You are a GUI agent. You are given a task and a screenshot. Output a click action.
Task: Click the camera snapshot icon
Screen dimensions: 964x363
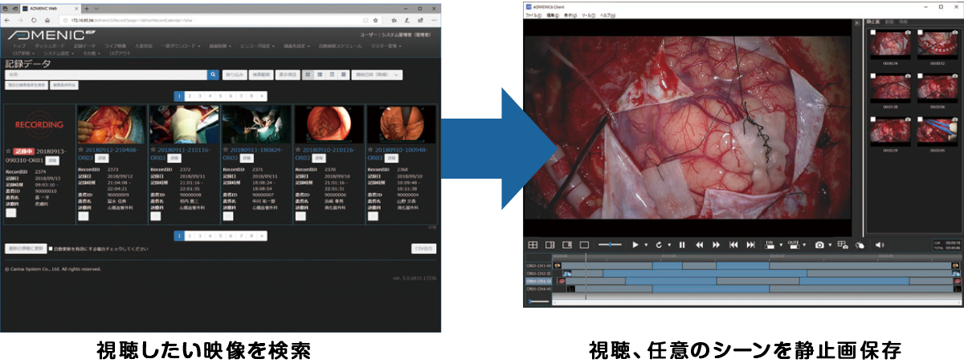coord(819,244)
